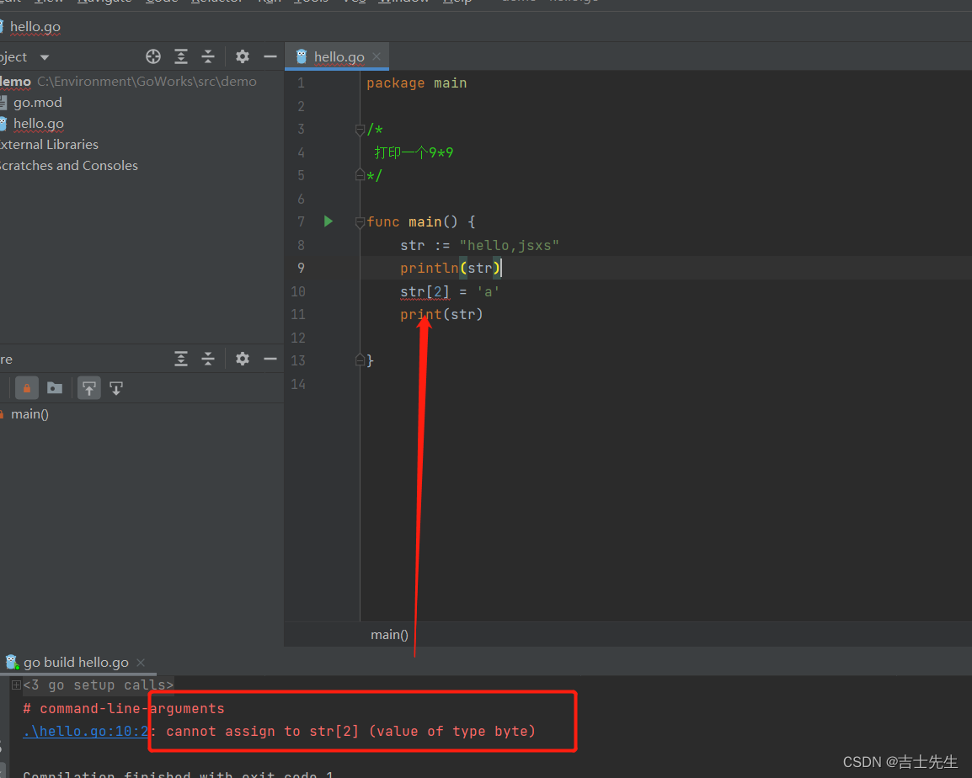
Task: Select go build hello.go run tab
Action: (x=76, y=663)
